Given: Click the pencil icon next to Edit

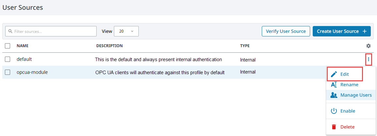Looking at the screenshot, I should tap(334, 75).
